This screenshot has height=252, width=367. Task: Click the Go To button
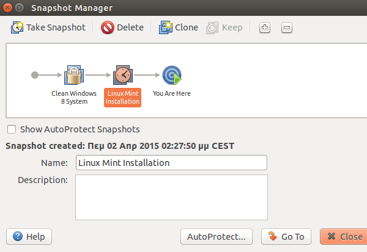(x=286, y=236)
